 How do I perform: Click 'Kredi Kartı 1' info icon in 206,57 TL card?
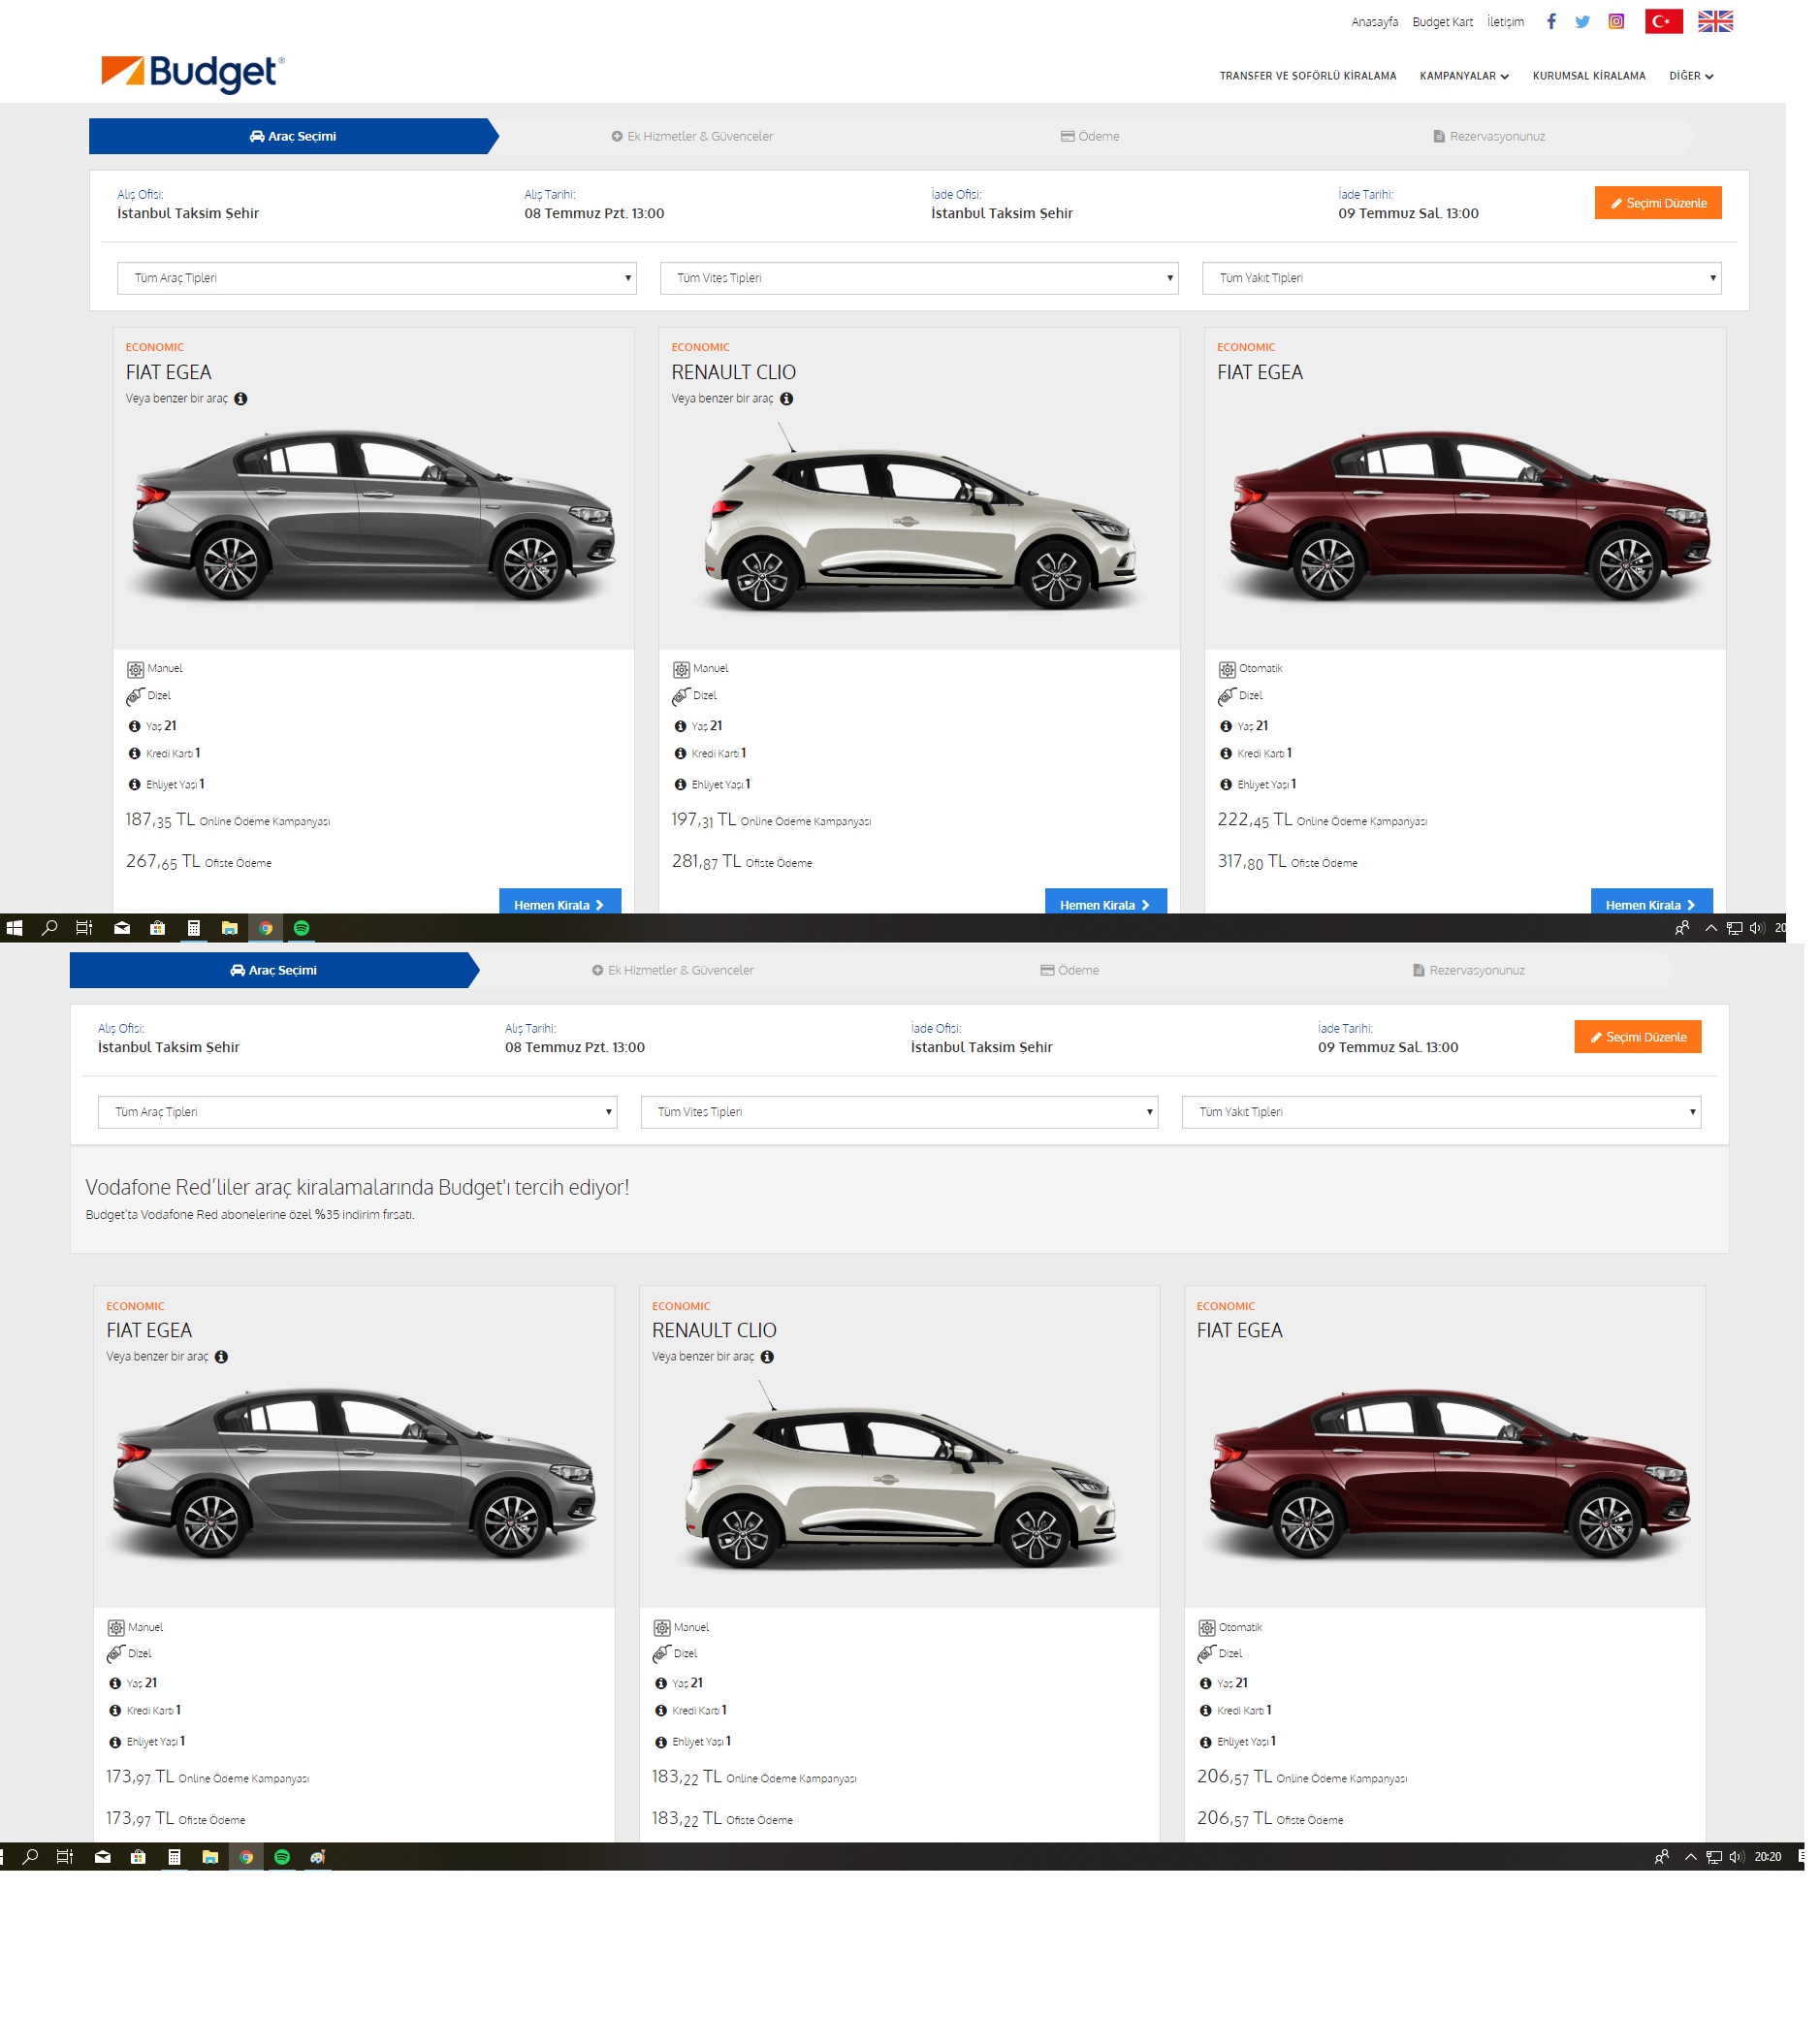pos(1206,1710)
